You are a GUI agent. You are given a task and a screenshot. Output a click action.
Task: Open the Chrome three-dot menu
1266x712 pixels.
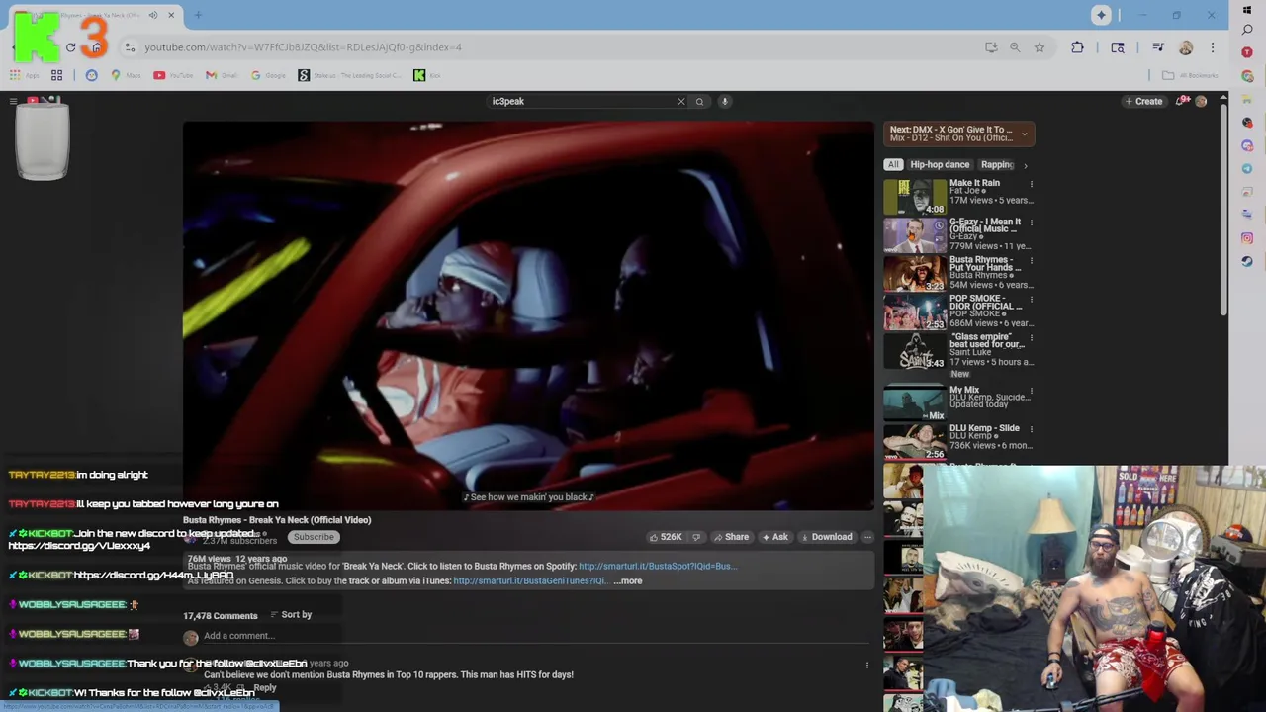(1213, 47)
